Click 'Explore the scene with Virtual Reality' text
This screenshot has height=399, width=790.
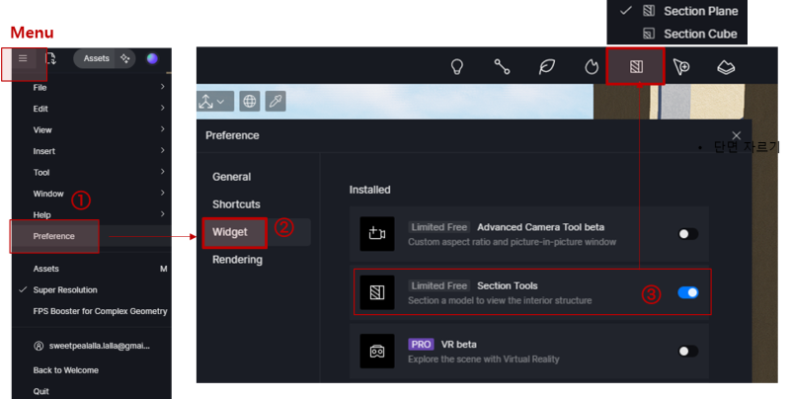tap(484, 359)
